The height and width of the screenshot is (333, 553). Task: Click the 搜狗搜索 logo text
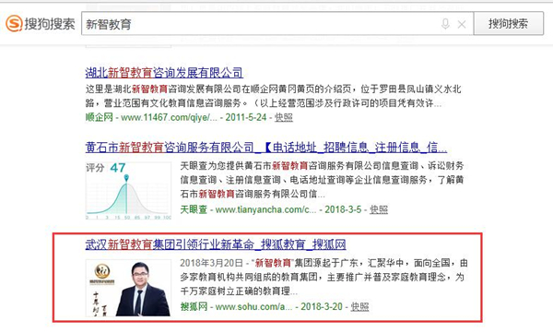50,24
